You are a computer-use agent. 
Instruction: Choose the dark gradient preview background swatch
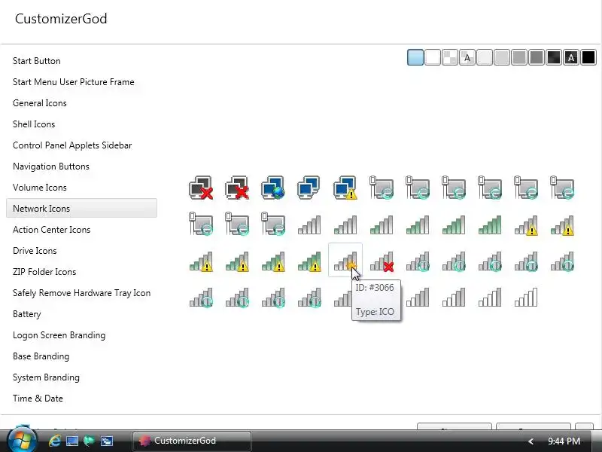click(554, 58)
